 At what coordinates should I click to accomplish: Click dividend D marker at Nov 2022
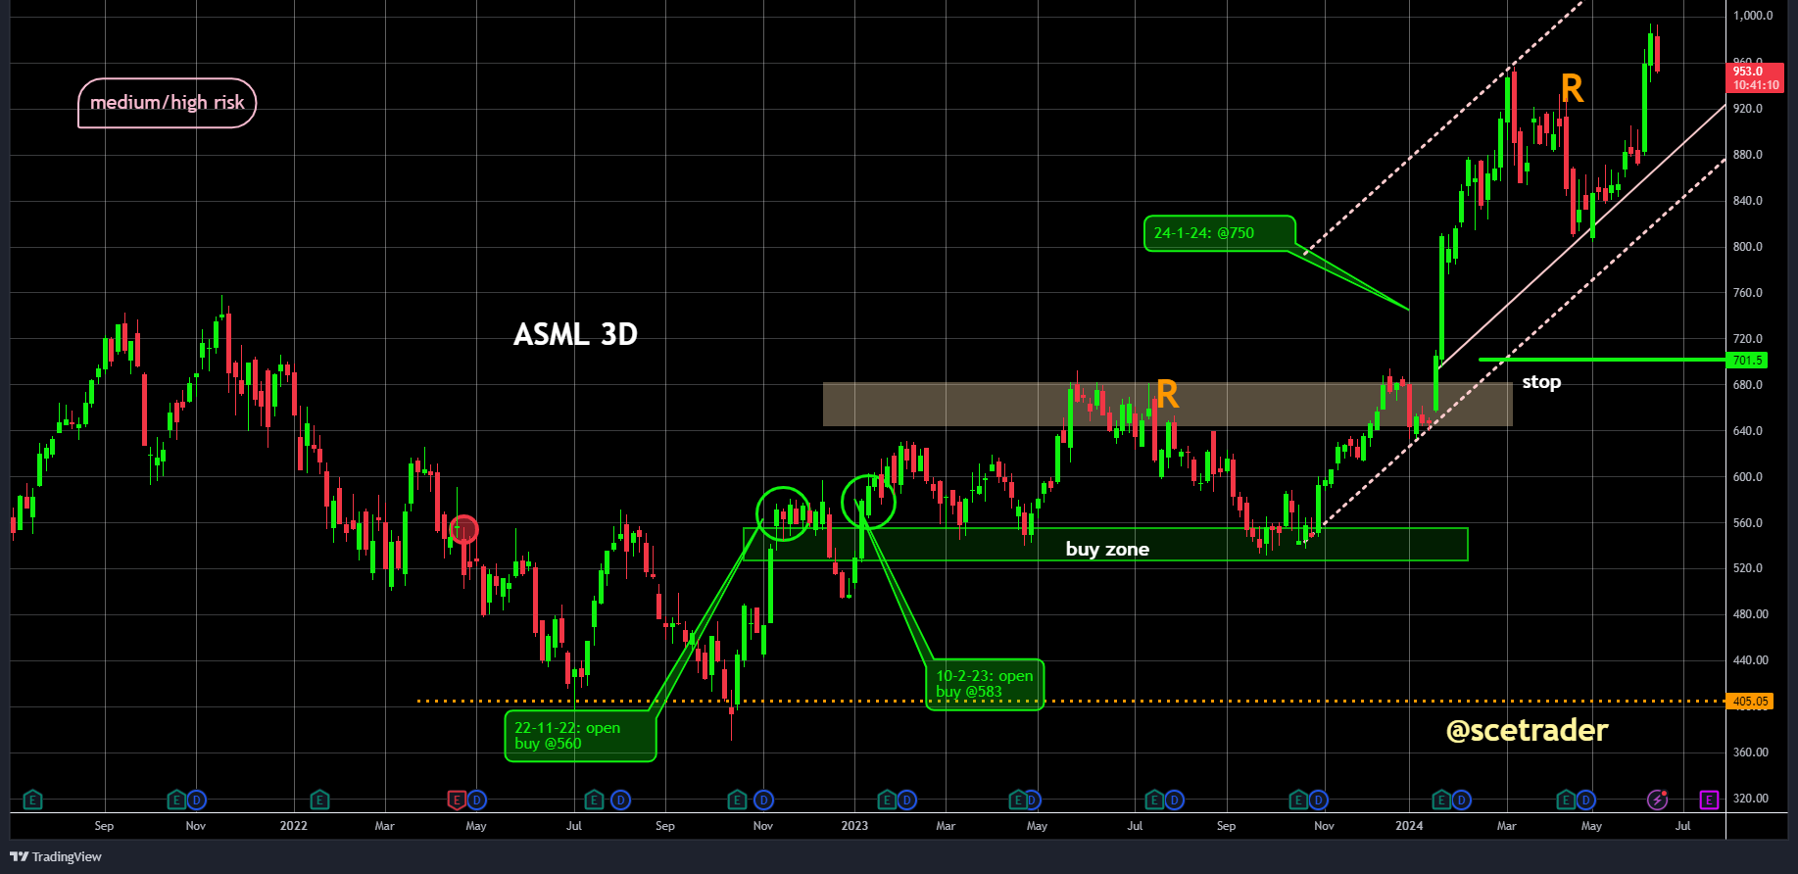(763, 801)
